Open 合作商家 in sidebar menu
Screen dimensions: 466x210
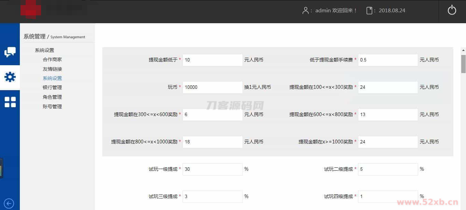[52, 59]
